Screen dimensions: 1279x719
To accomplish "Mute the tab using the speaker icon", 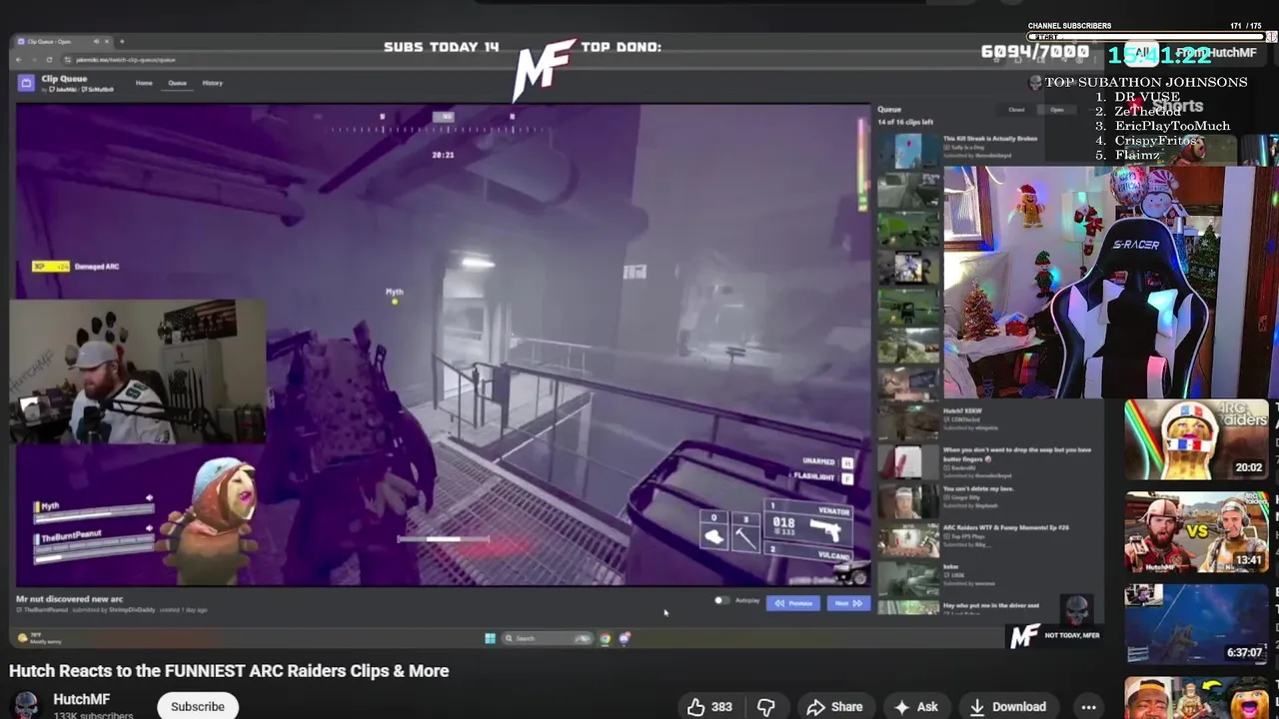I will pyautogui.click(x=96, y=42).
